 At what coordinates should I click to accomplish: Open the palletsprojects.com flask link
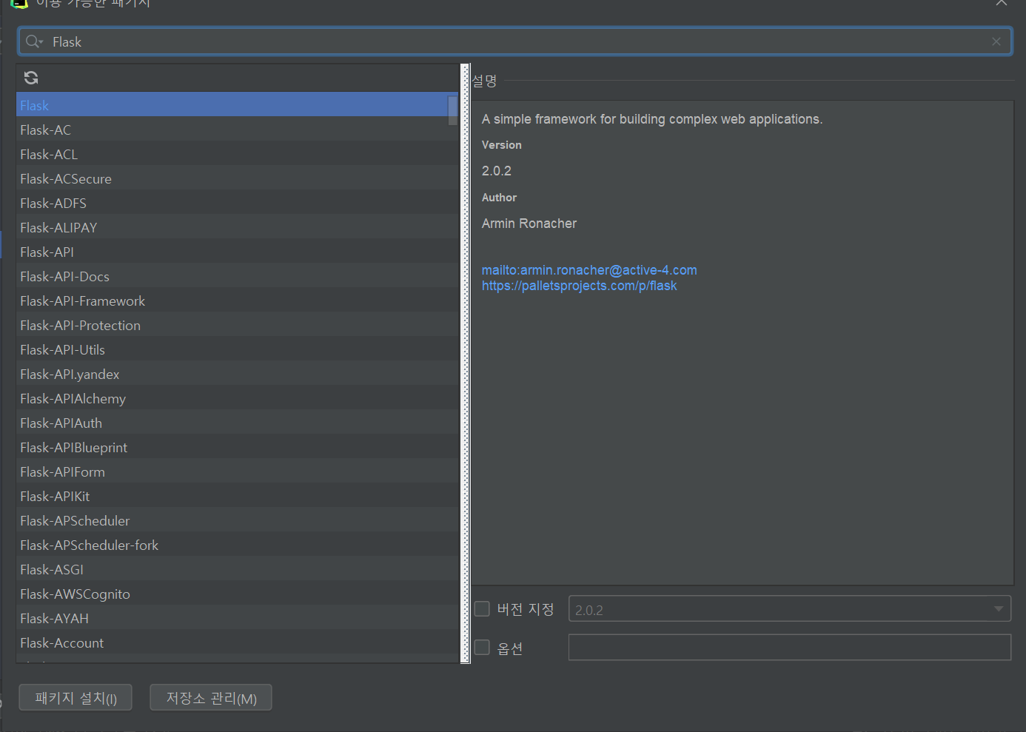pos(579,286)
